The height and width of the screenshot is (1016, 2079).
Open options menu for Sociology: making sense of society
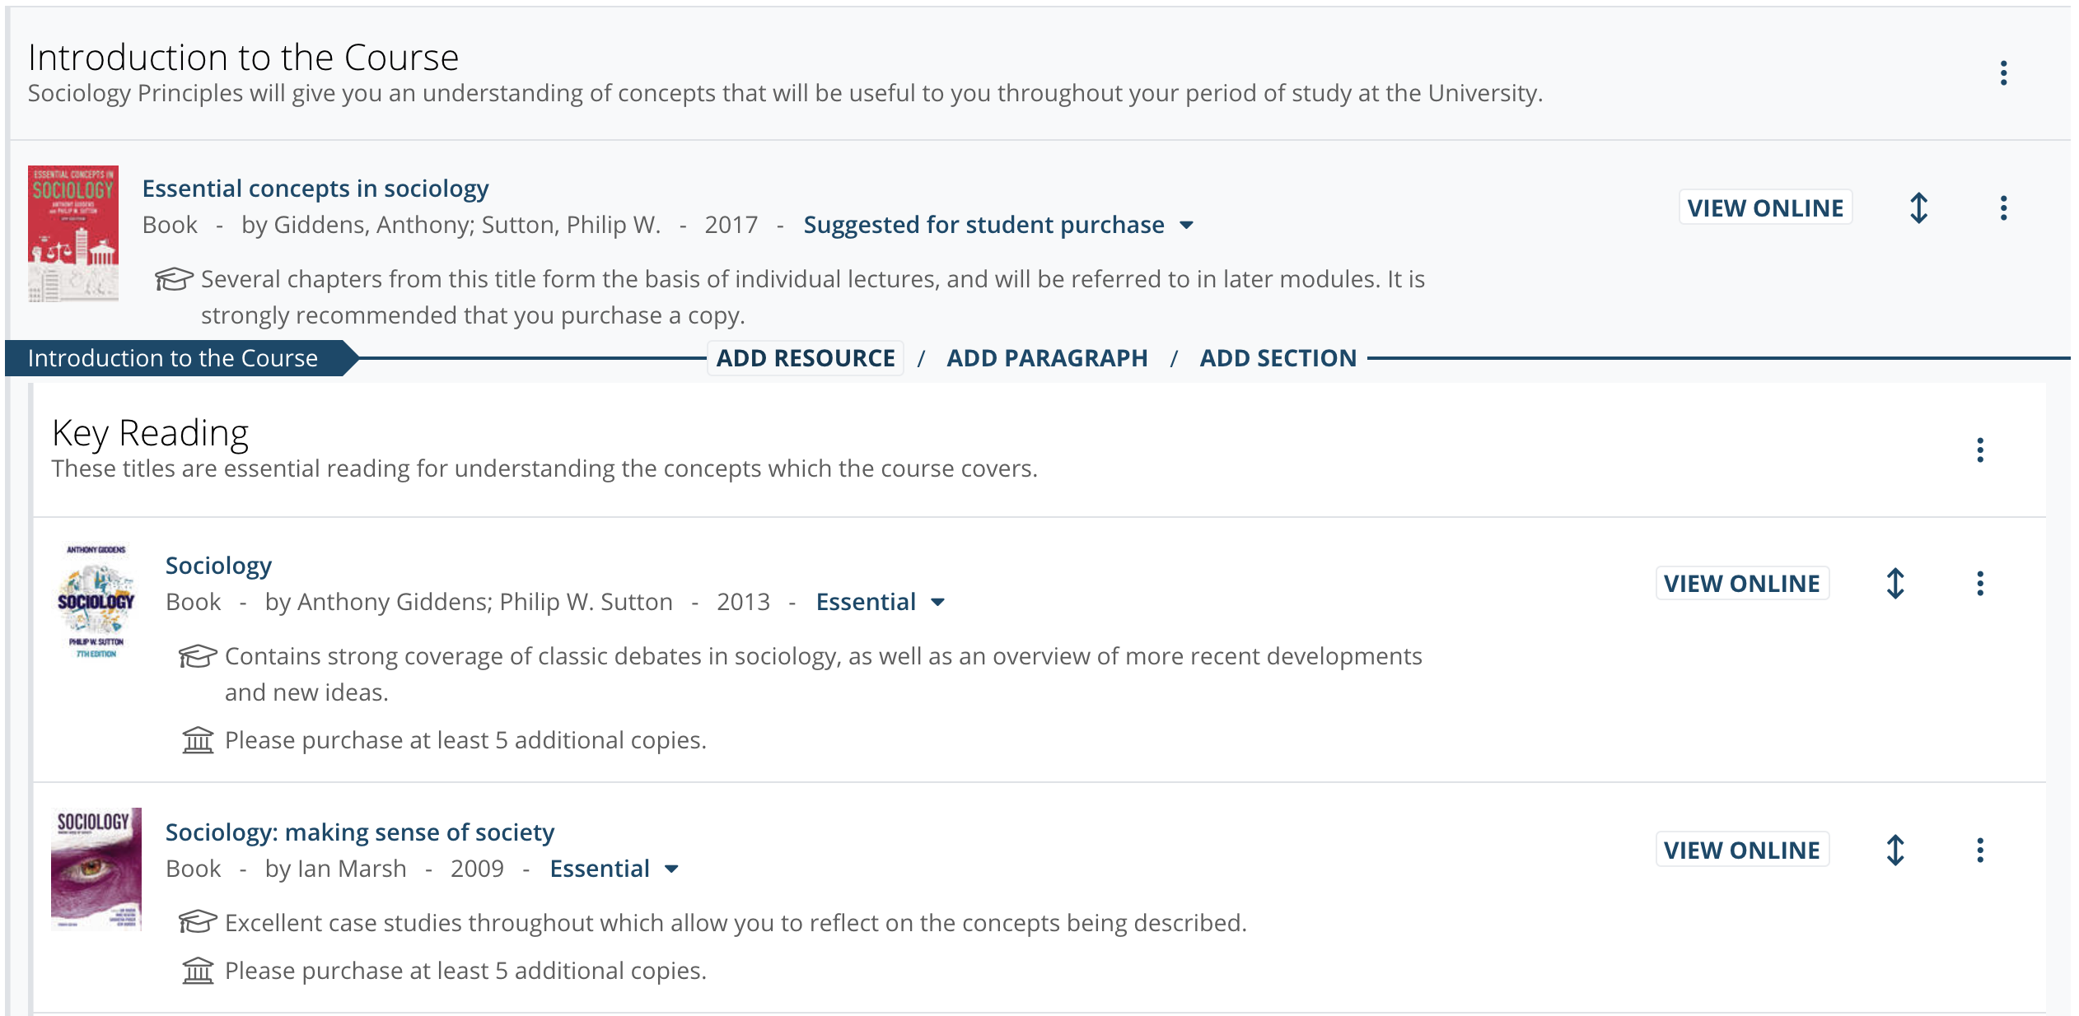pyautogui.click(x=1979, y=851)
